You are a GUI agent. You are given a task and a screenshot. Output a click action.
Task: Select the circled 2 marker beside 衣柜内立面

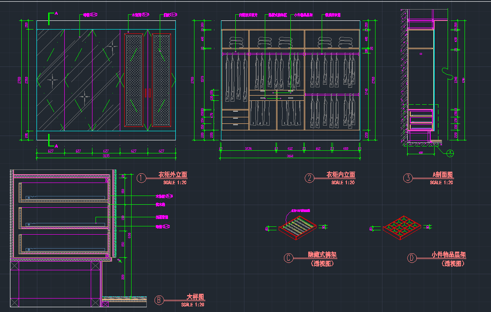310,178
